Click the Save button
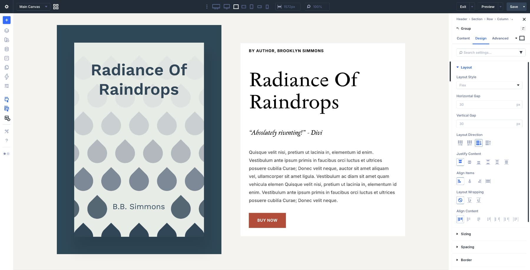Screen dimensions: 530x270 click(x=514, y=6)
